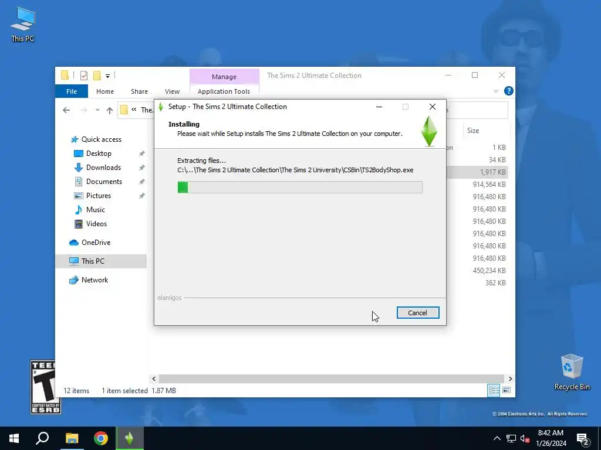Open the Application Tools tab
This screenshot has height=450, width=601.
pos(224,91)
